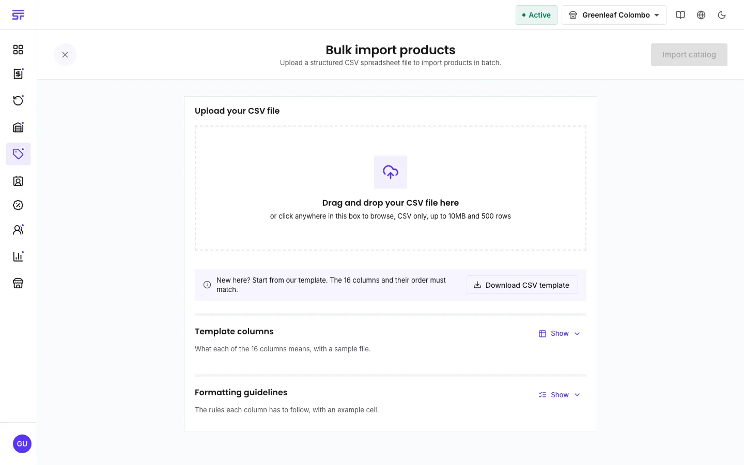The height and width of the screenshot is (465, 744).
Task: Click the 'Template columns' heading
Action: pos(234,332)
